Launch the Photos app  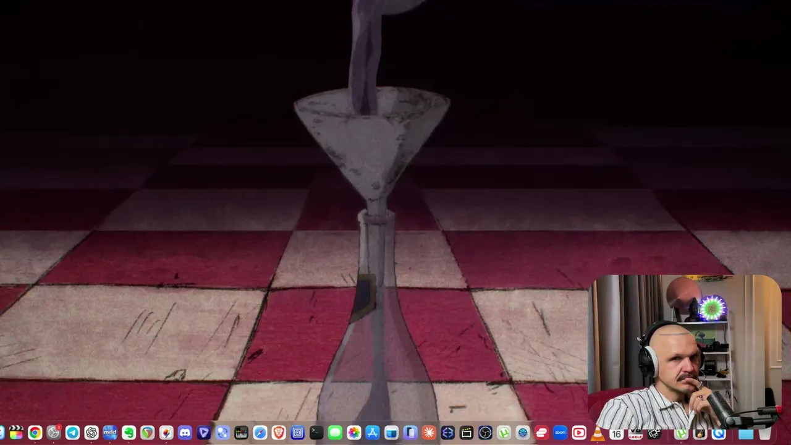click(x=353, y=433)
